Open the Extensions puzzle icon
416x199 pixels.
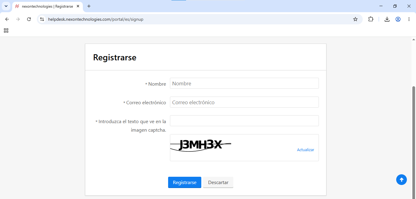pos(371,19)
